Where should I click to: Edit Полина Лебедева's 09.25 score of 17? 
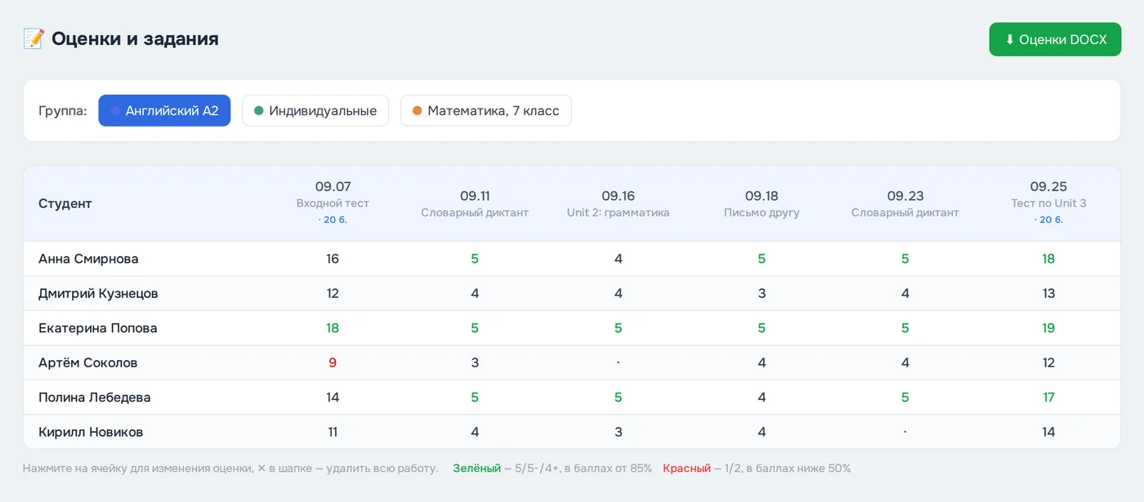(1048, 398)
